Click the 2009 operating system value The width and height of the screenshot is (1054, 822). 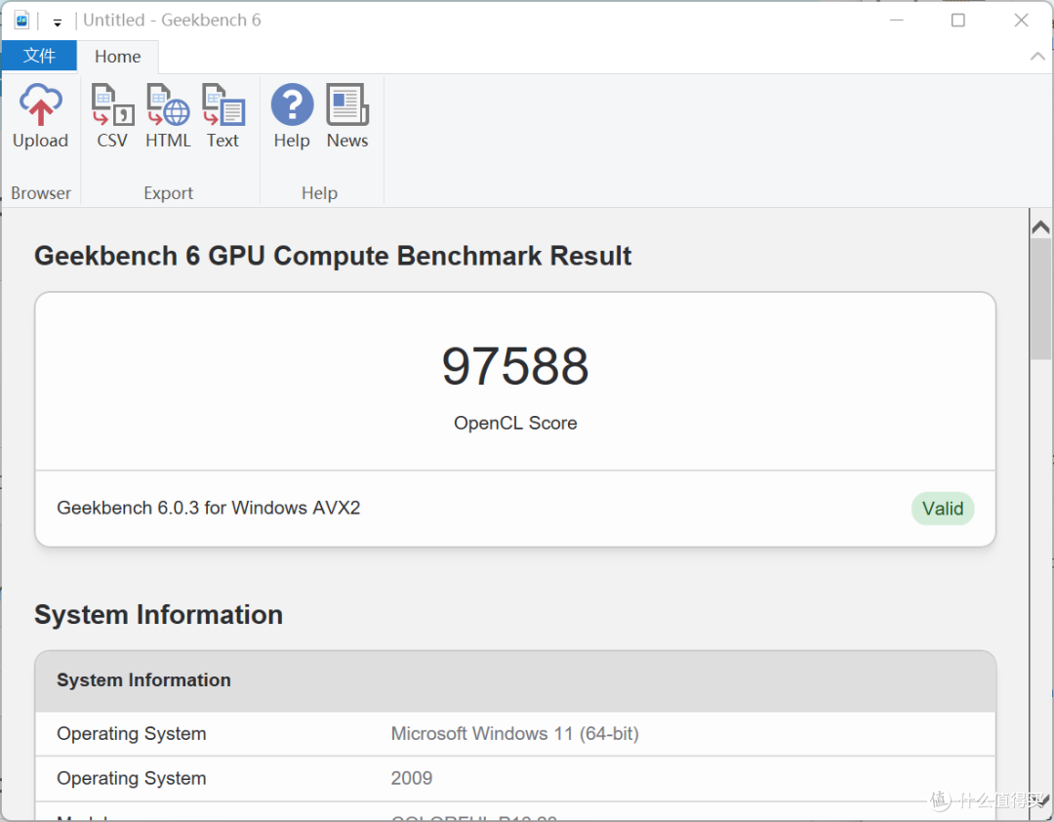[412, 778]
